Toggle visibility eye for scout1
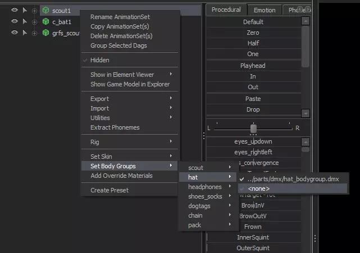The width and height of the screenshot is (360, 253). 15,10
